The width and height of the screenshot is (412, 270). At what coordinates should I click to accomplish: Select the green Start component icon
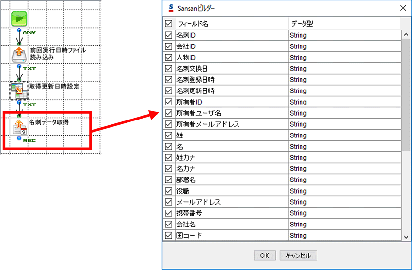point(19,19)
